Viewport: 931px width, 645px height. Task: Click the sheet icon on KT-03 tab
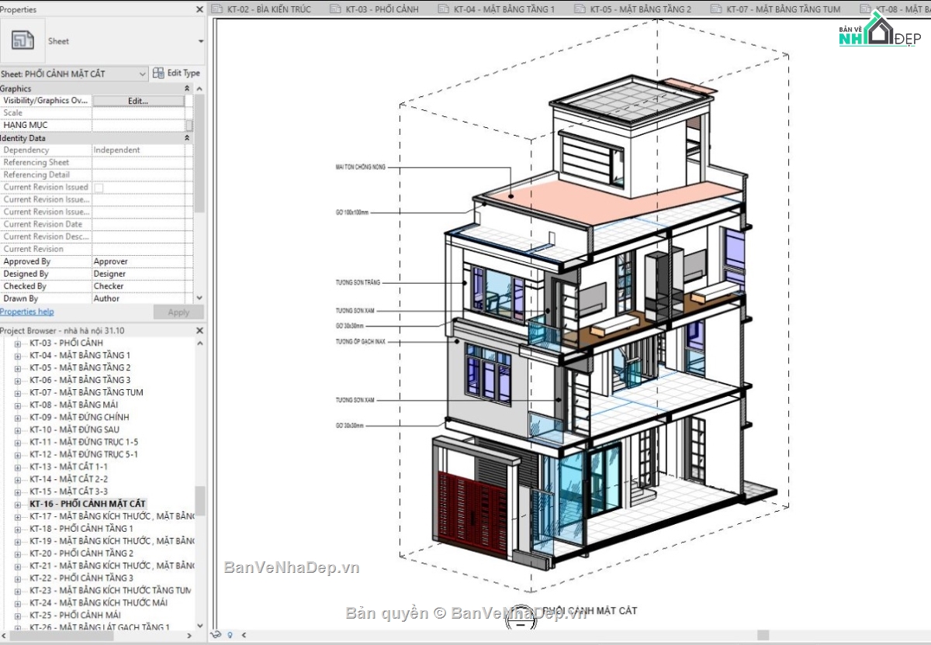coord(335,9)
